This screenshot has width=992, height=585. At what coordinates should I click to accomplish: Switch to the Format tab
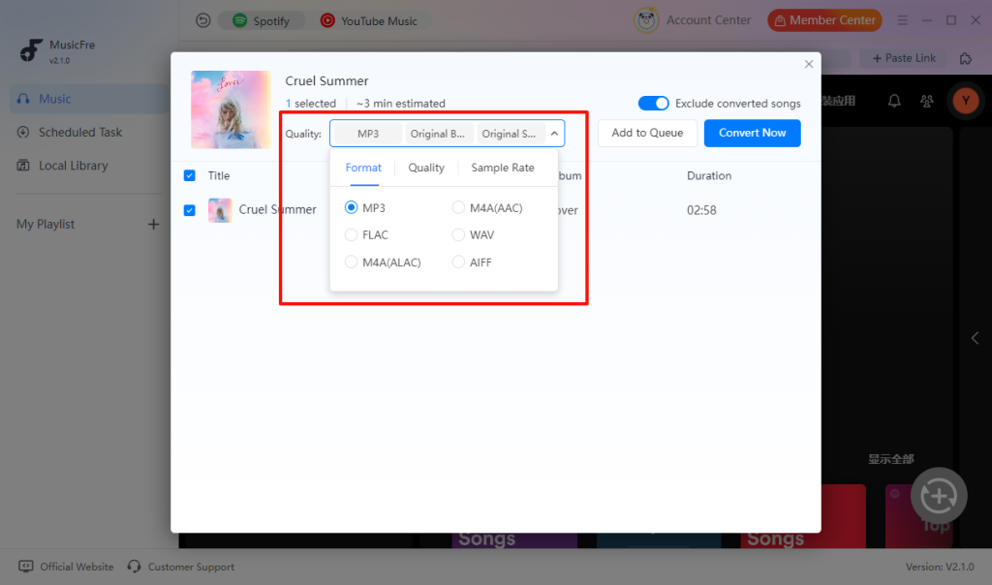(363, 168)
